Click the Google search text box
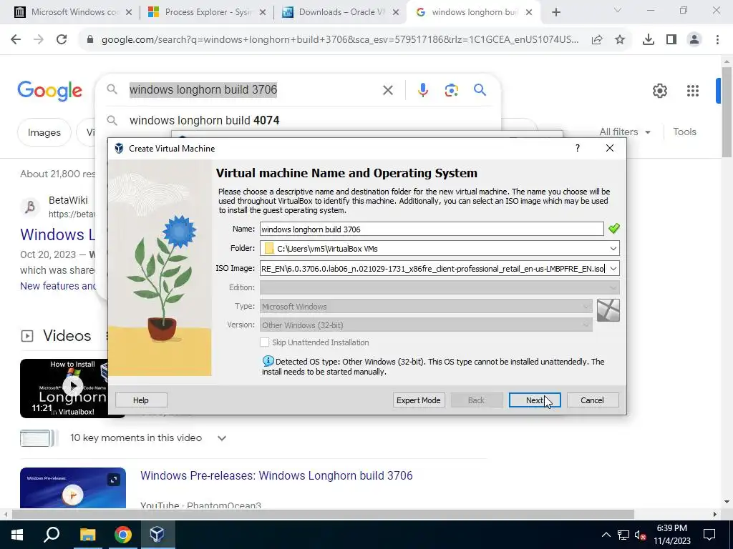Image resolution: width=733 pixels, height=549 pixels. click(x=253, y=89)
